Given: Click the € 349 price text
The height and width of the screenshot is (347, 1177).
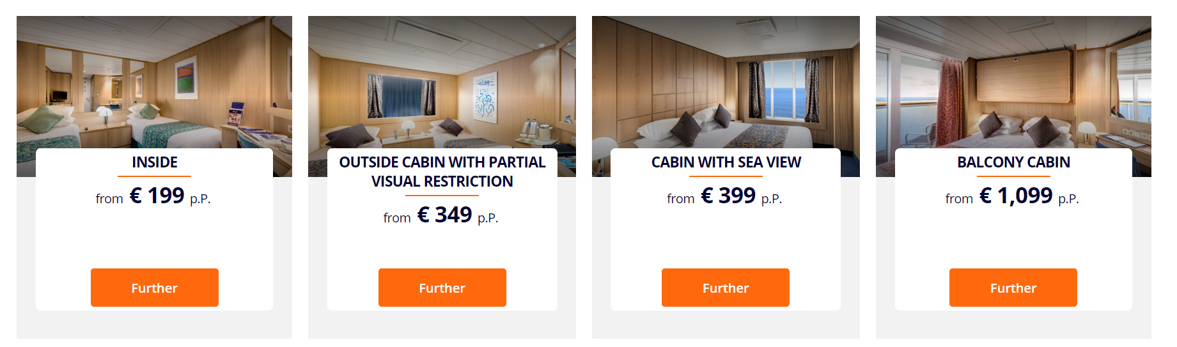Looking at the screenshot, I should pos(444,215).
